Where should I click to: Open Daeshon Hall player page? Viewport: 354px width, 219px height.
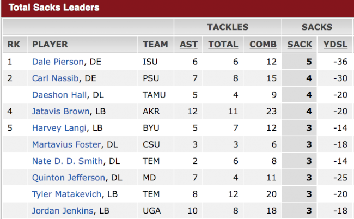tap(59, 95)
